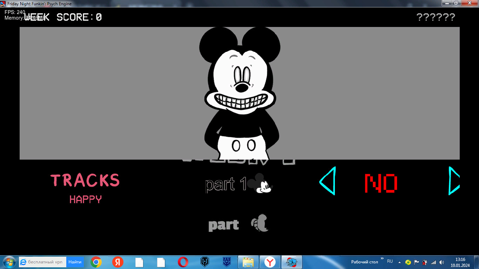Viewport: 479px width, 269px height.
Task: Open the volume control via speaker icon
Action: (442, 262)
